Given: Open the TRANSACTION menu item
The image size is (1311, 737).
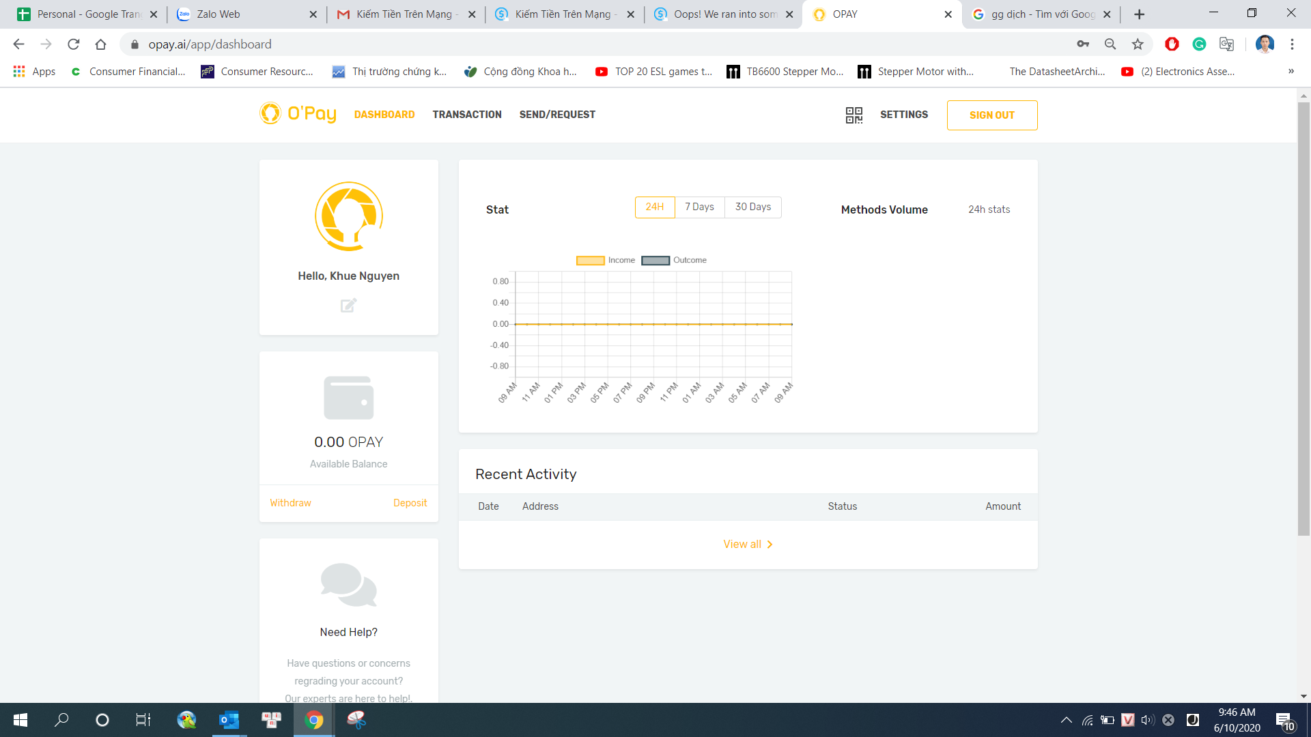Looking at the screenshot, I should coord(467,115).
